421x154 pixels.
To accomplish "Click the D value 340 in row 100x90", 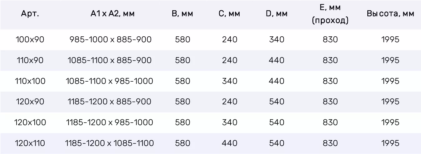I will point(277,40).
